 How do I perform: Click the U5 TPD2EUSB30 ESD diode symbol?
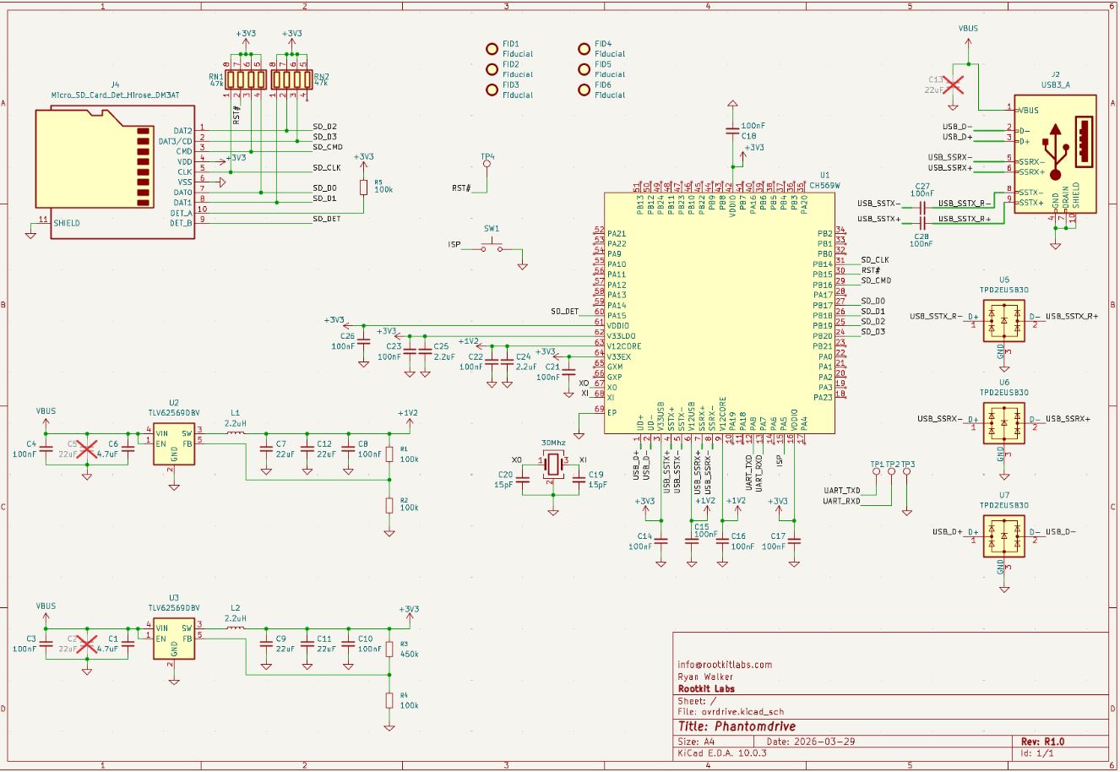point(1003,321)
